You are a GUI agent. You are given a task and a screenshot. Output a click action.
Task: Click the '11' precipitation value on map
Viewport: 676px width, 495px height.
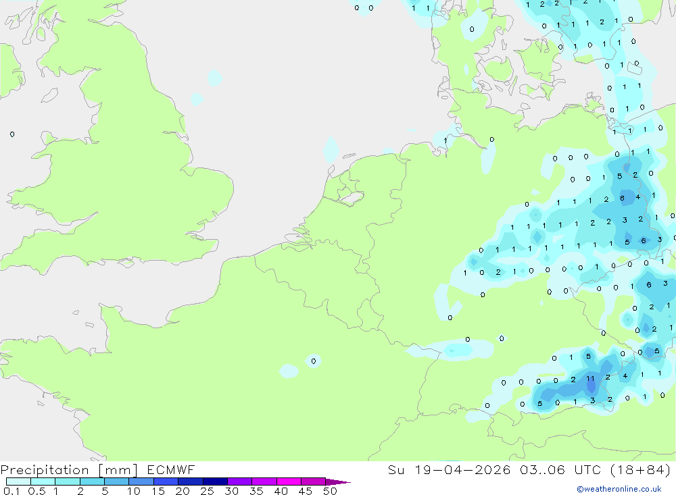590,379
